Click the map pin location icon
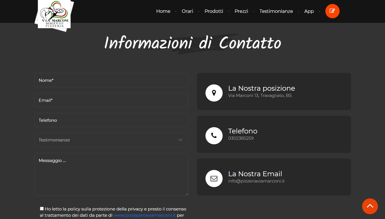385x219 pixels. [214, 93]
